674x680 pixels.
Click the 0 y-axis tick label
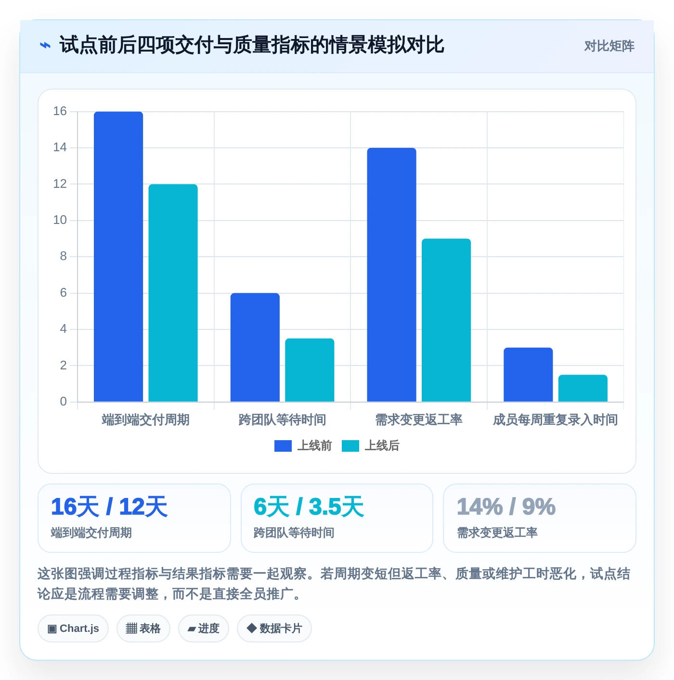64,402
